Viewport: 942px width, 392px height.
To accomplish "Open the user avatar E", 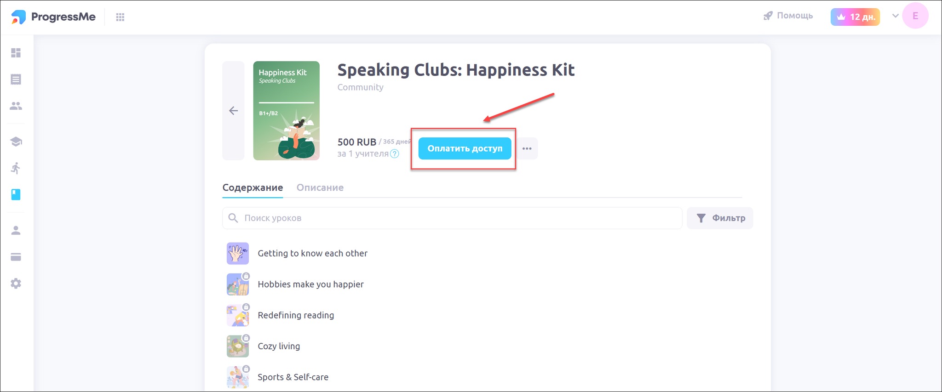I will coord(915,16).
